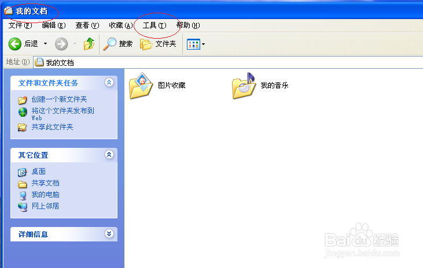The width and height of the screenshot is (423, 268).
Task: Click the 文件和文件夹任务 header text
Action: click(x=48, y=83)
